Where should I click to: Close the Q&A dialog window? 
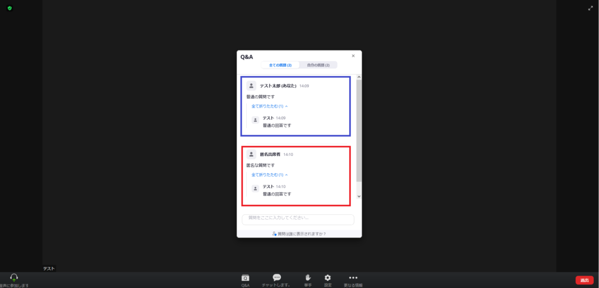(353, 56)
